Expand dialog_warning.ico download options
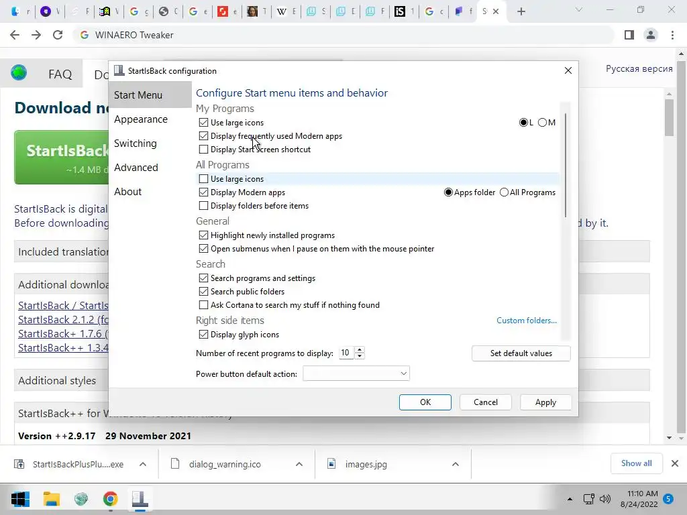This screenshot has height=515, width=687. point(299,464)
